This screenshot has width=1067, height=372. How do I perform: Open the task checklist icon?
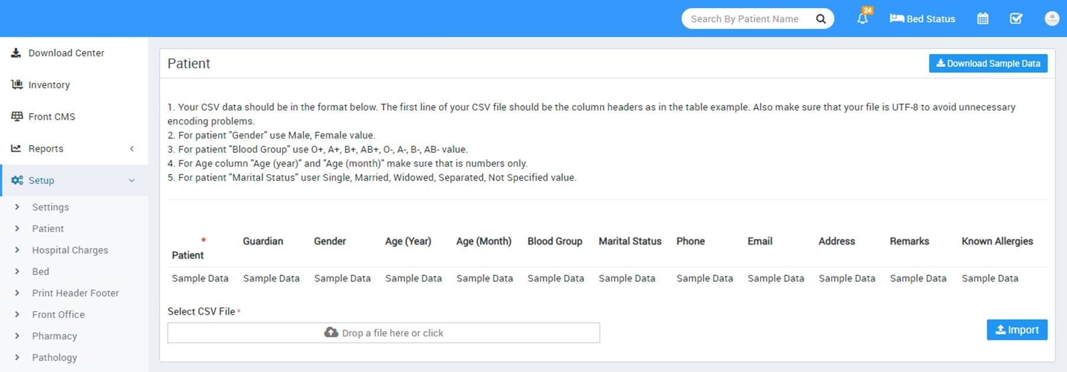pos(1016,18)
